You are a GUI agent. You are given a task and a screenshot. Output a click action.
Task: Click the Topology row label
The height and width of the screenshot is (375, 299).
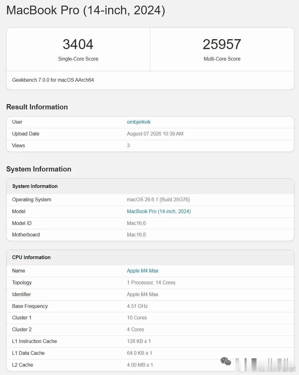[x=22, y=282]
